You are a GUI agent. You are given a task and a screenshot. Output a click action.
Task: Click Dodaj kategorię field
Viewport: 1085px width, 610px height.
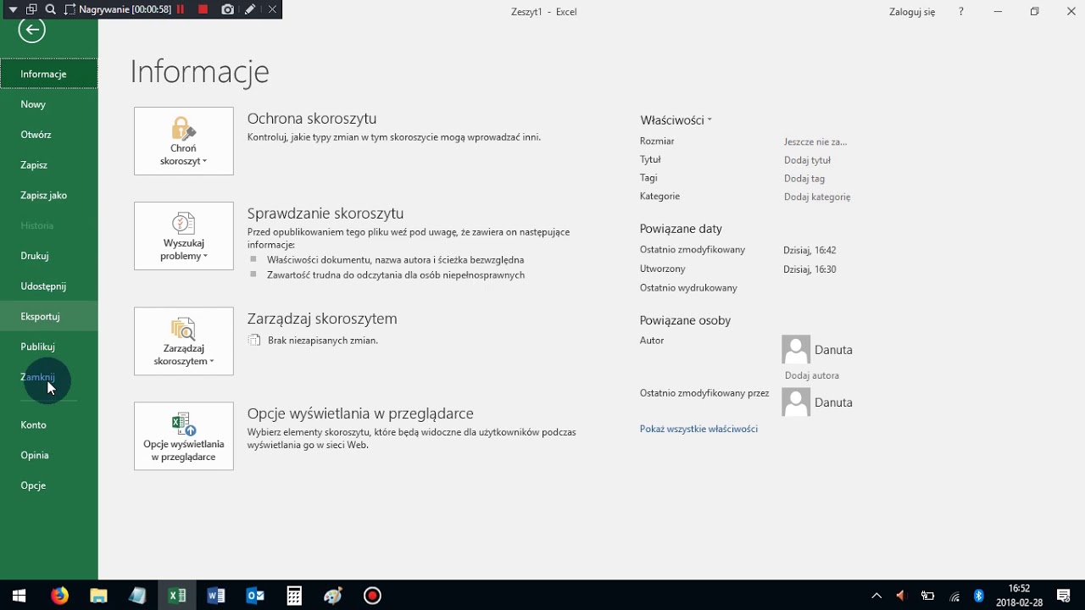817,197
